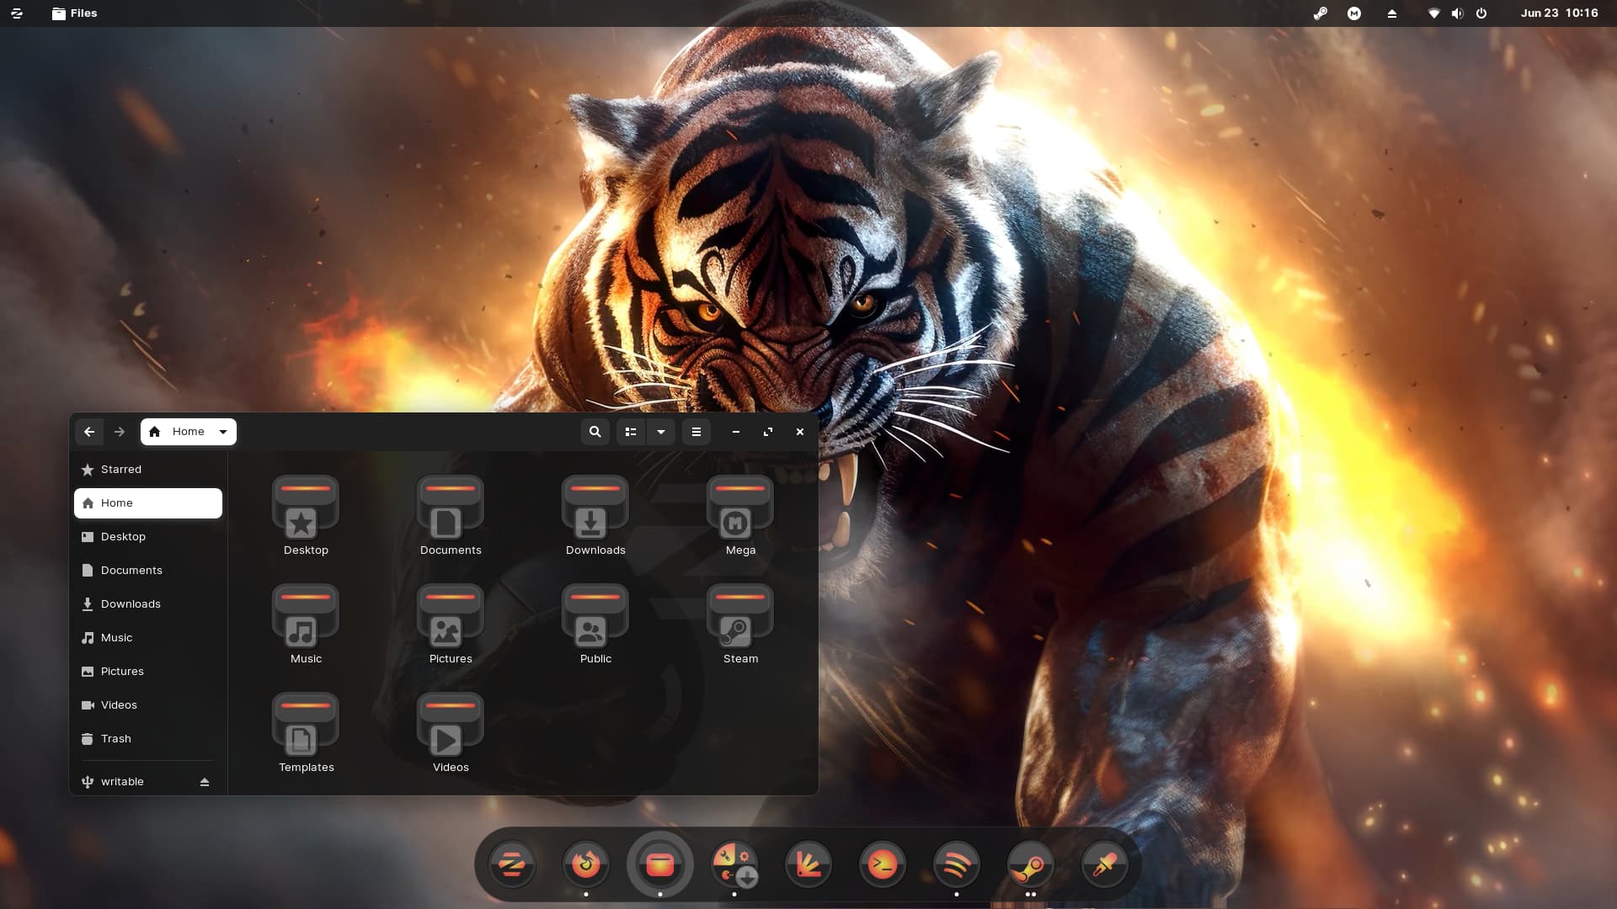
Task: Open volume control in top bar
Action: pyautogui.click(x=1458, y=13)
